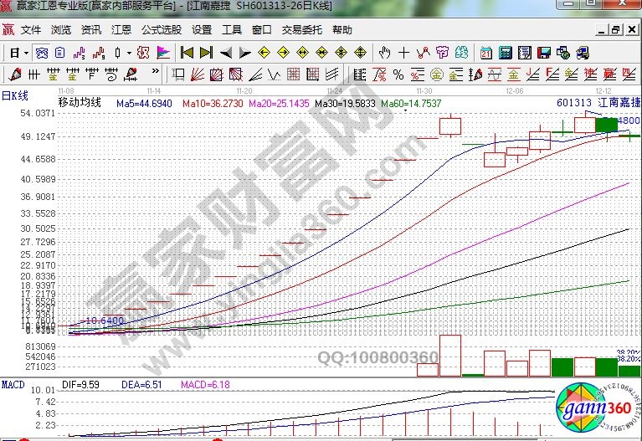Select the hand pan tool
Screen dimensions: 642x441
pos(384,53)
